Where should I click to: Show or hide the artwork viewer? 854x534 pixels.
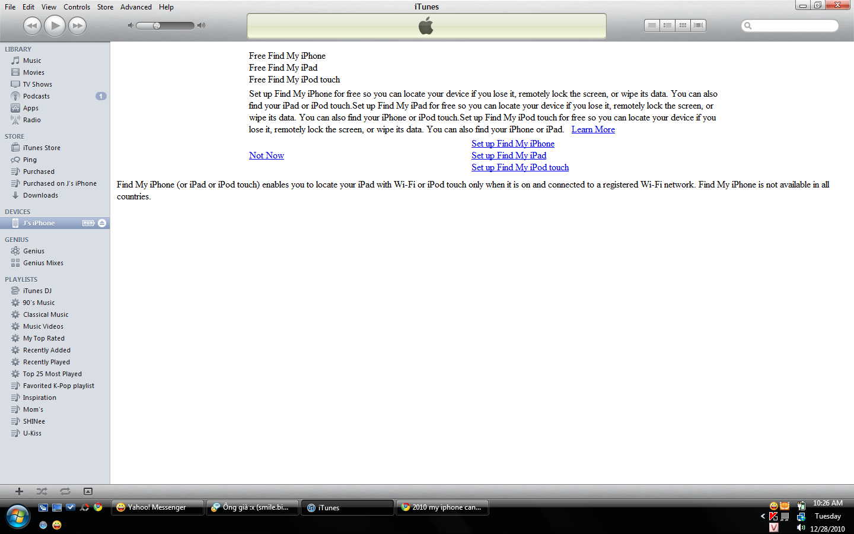pyautogui.click(x=88, y=491)
